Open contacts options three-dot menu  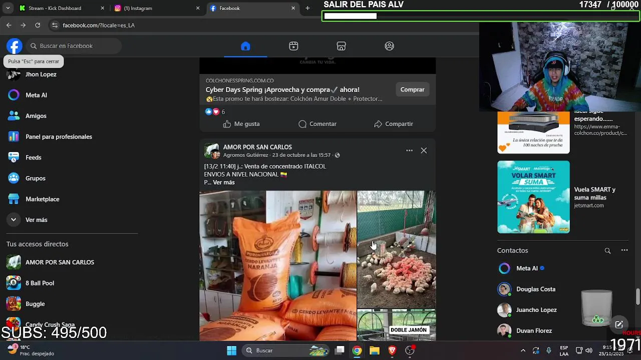tap(624, 250)
